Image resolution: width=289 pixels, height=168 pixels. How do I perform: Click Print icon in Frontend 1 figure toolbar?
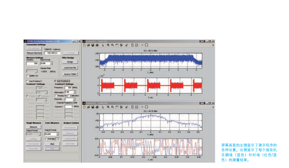97,45
